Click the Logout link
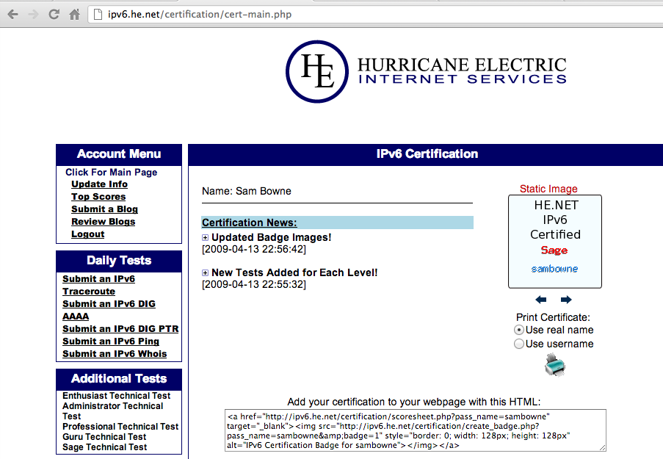Viewport: 663px width, 459px height. coord(87,234)
